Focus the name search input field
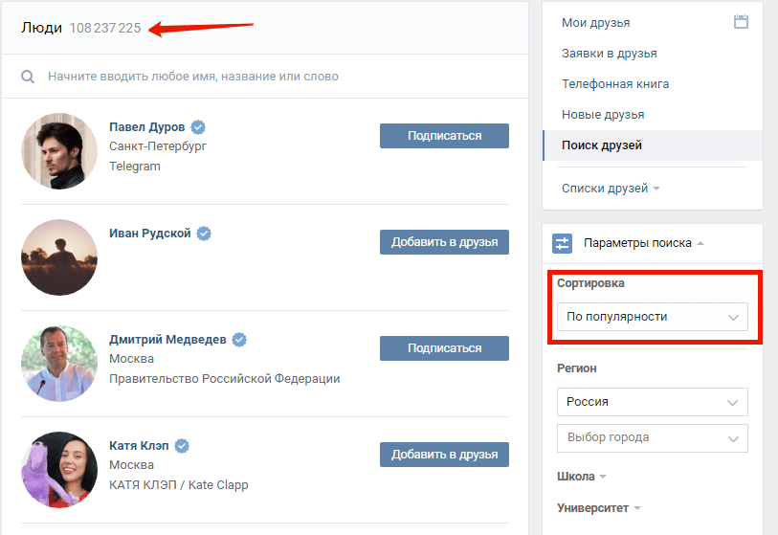Viewport: 778px width, 535px height. point(265,77)
